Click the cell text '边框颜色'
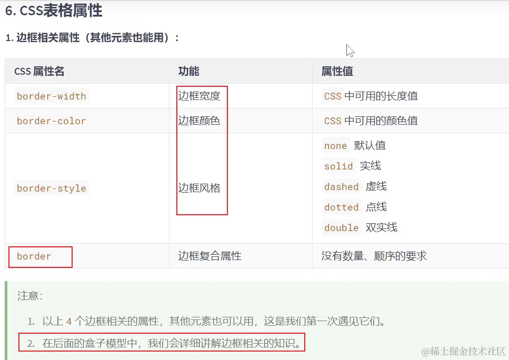The width and height of the screenshot is (509, 360). tap(199, 121)
